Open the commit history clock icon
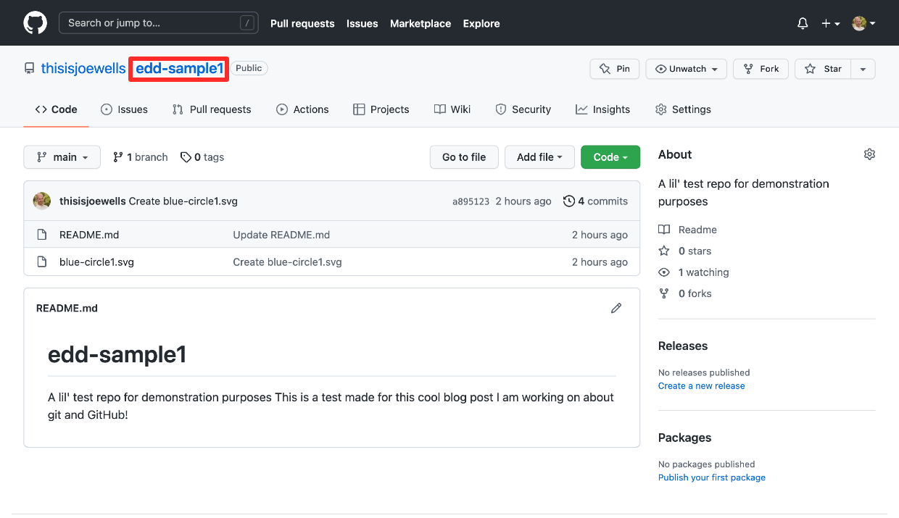 (x=569, y=201)
